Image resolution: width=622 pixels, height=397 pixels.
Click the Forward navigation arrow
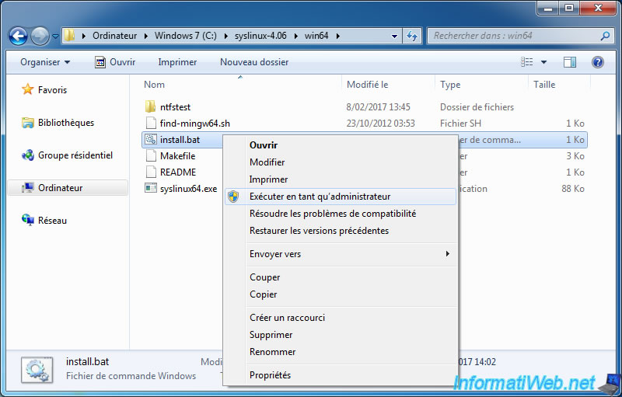(x=40, y=37)
